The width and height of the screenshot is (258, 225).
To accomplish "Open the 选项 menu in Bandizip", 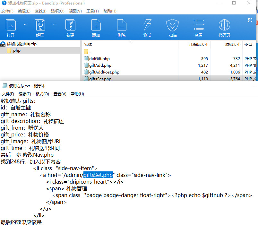I will coord(57,11).
